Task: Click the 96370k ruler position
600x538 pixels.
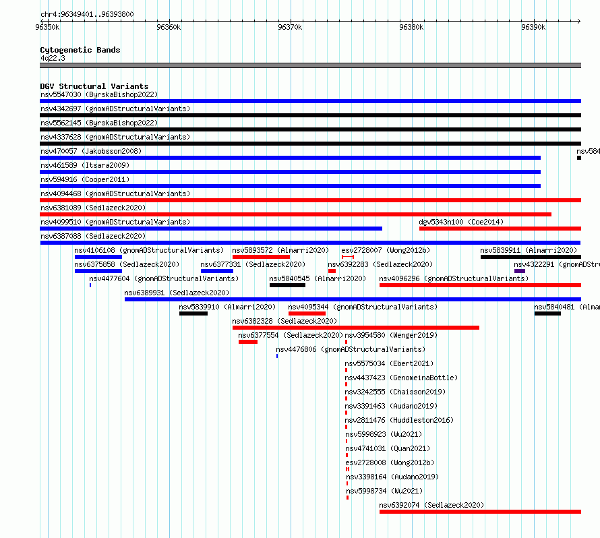Action: click(290, 27)
